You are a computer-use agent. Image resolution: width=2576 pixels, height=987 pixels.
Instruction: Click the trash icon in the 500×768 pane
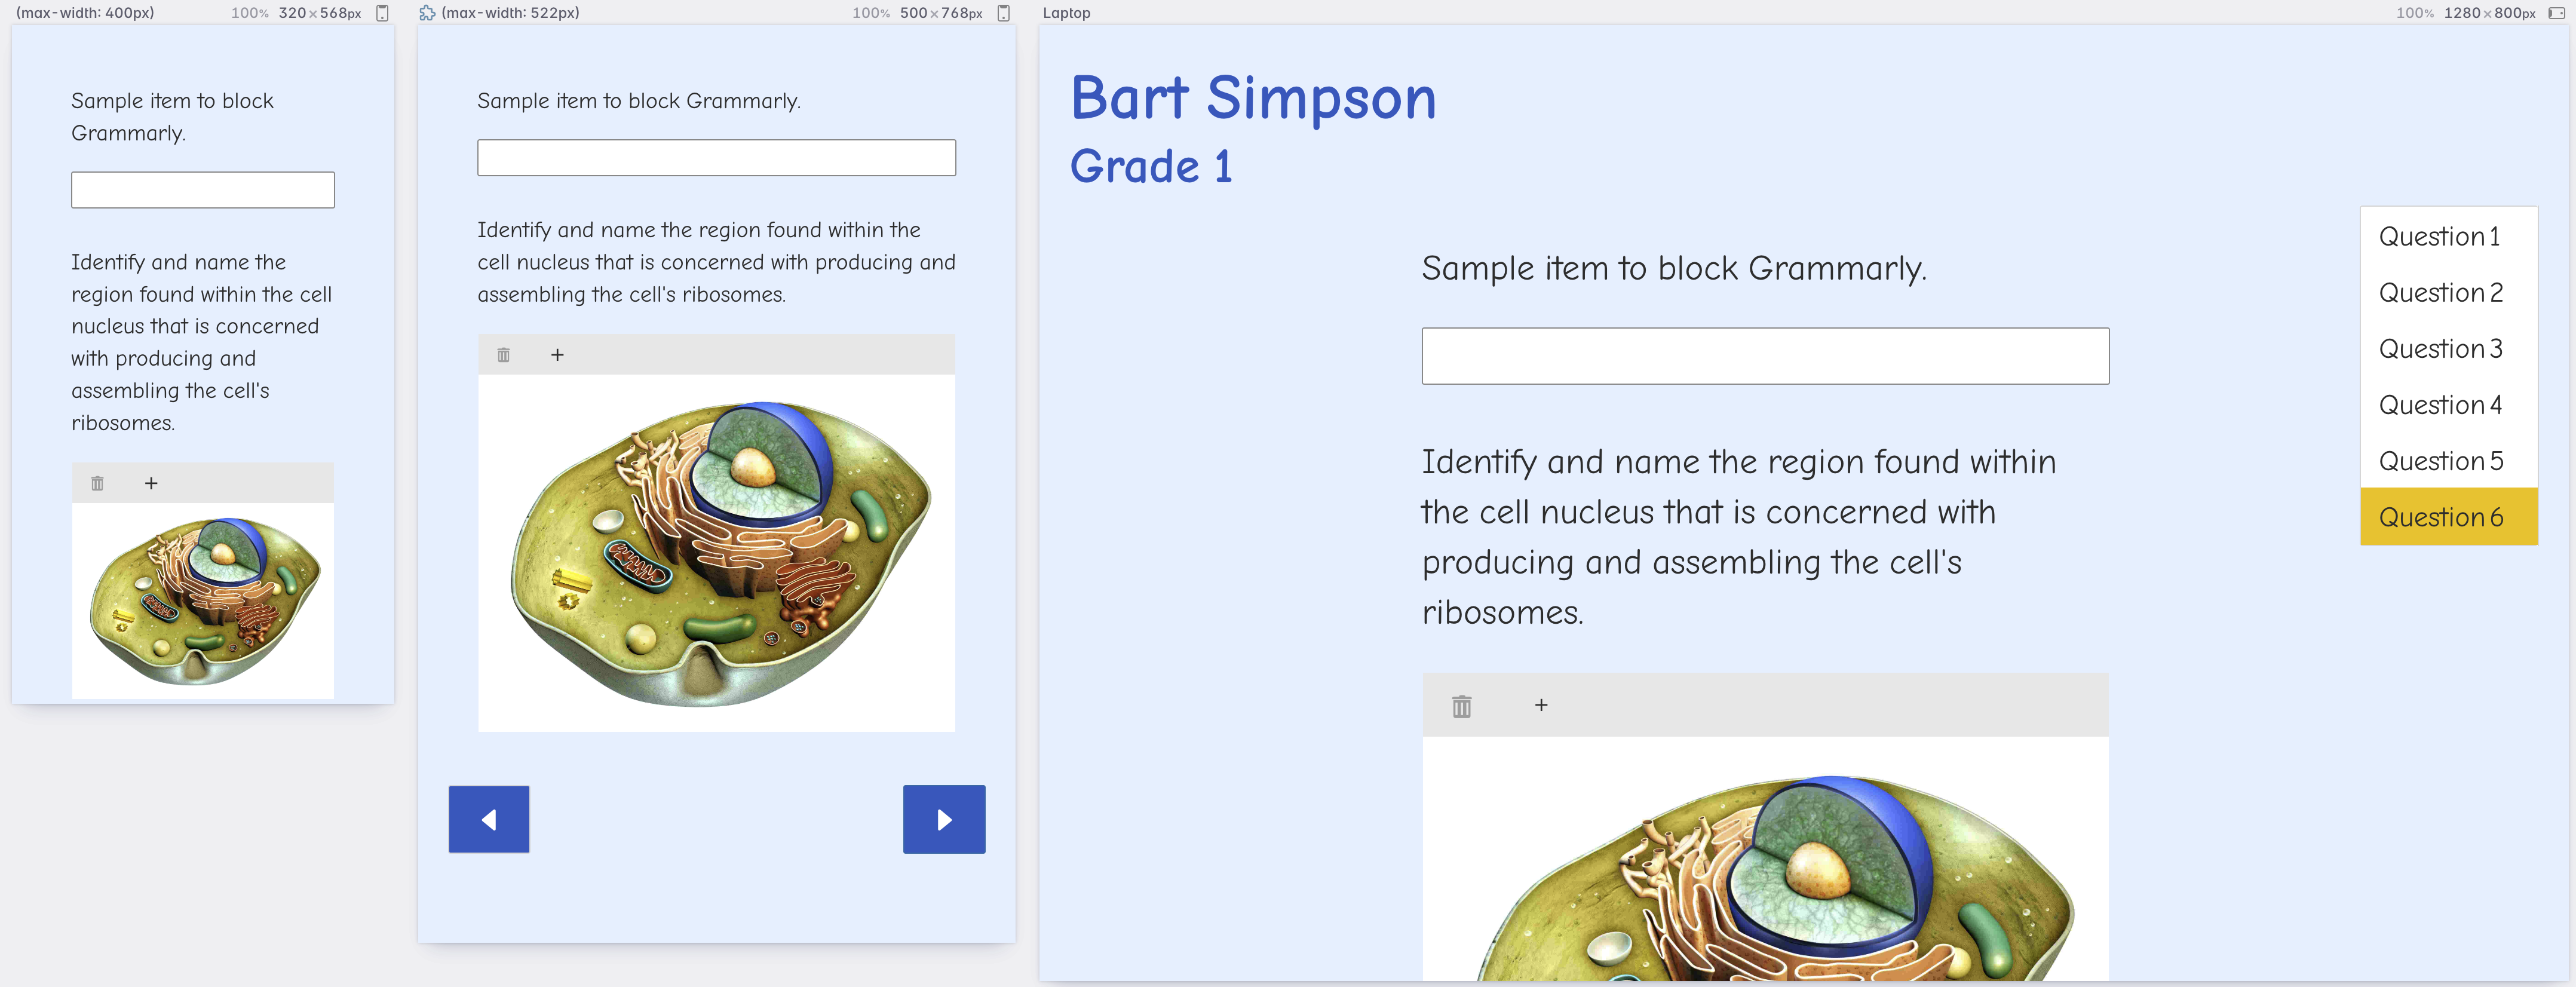[x=504, y=355]
